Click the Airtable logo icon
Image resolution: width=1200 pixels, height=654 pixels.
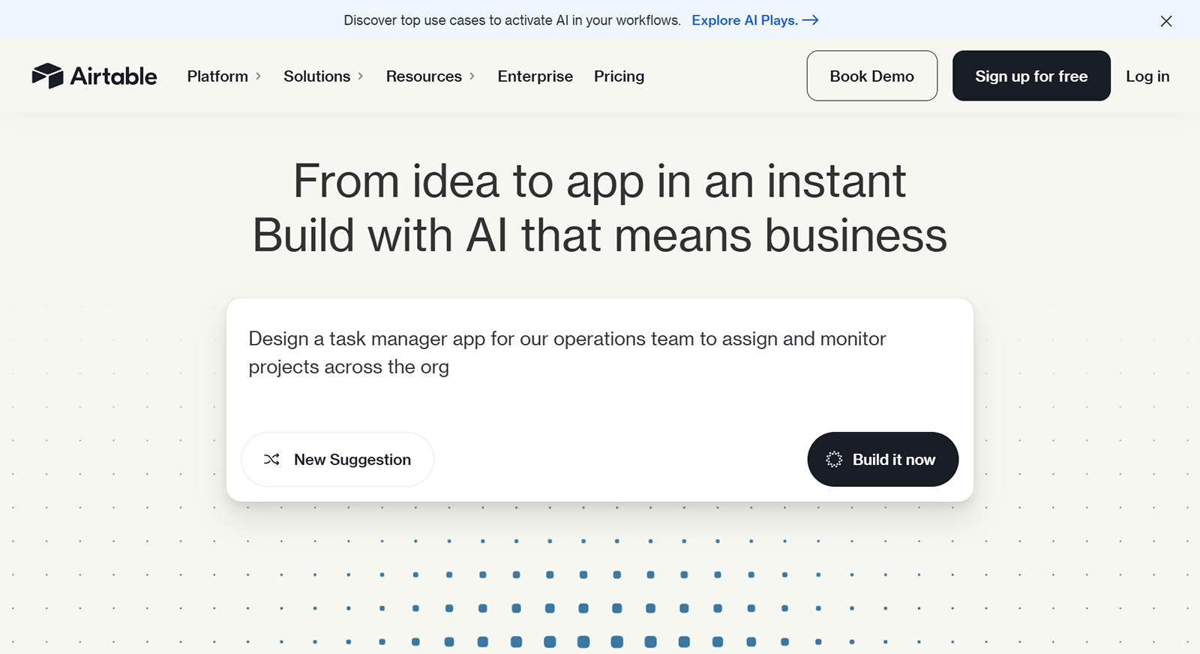[x=47, y=76]
